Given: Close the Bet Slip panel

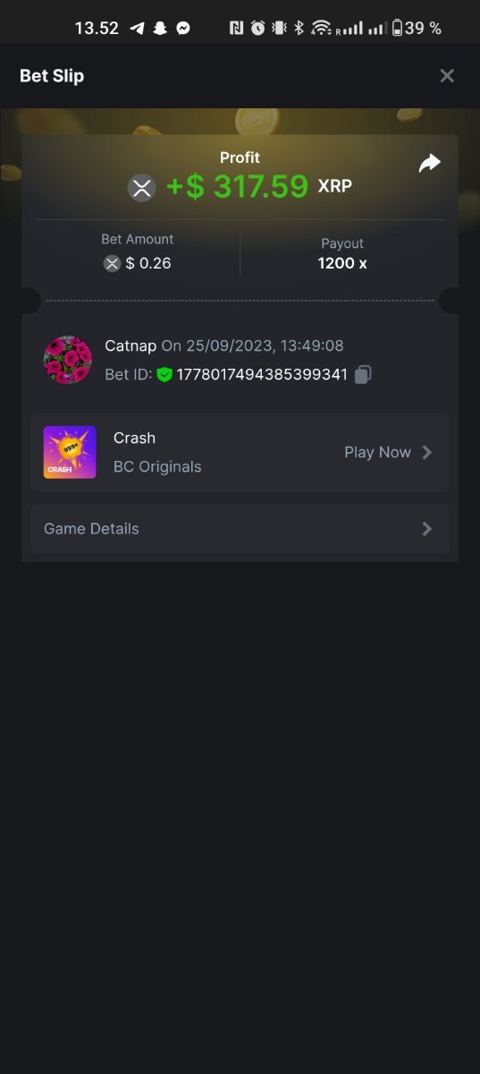Looking at the screenshot, I should coord(447,76).
